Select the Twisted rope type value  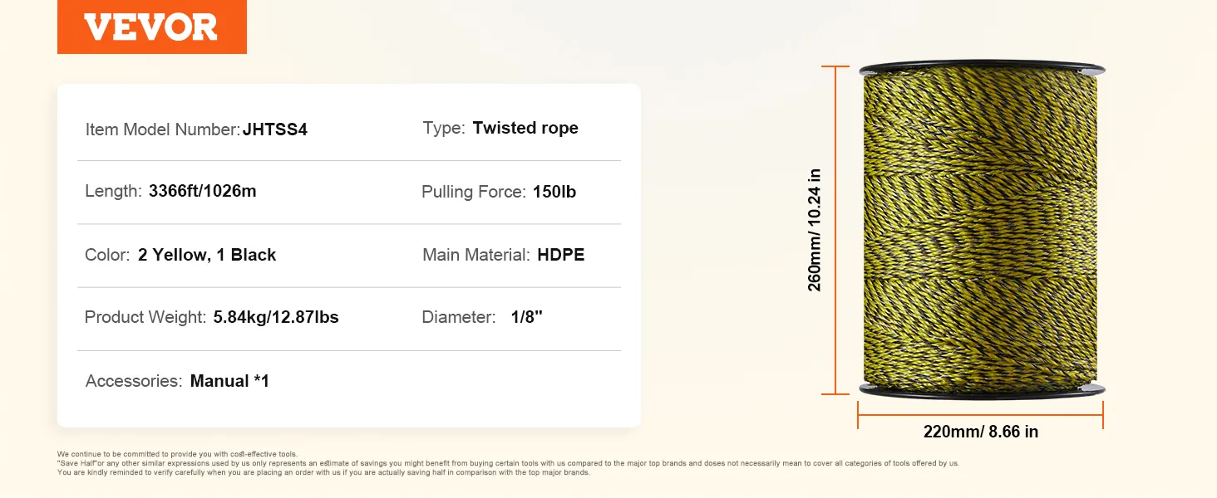pos(525,128)
